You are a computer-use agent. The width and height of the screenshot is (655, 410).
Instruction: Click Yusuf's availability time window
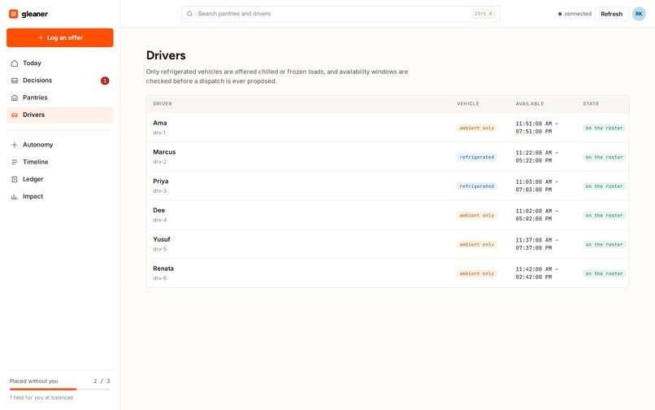click(537, 244)
